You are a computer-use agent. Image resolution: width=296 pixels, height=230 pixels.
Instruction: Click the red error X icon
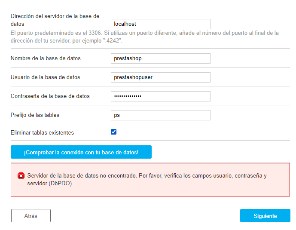click(21, 176)
